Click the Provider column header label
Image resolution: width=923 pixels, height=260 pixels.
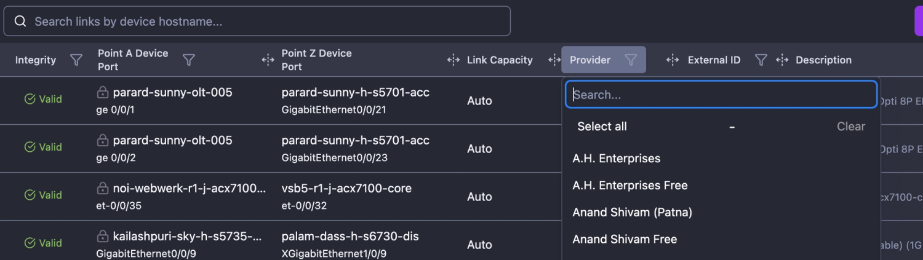[x=590, y=60]
